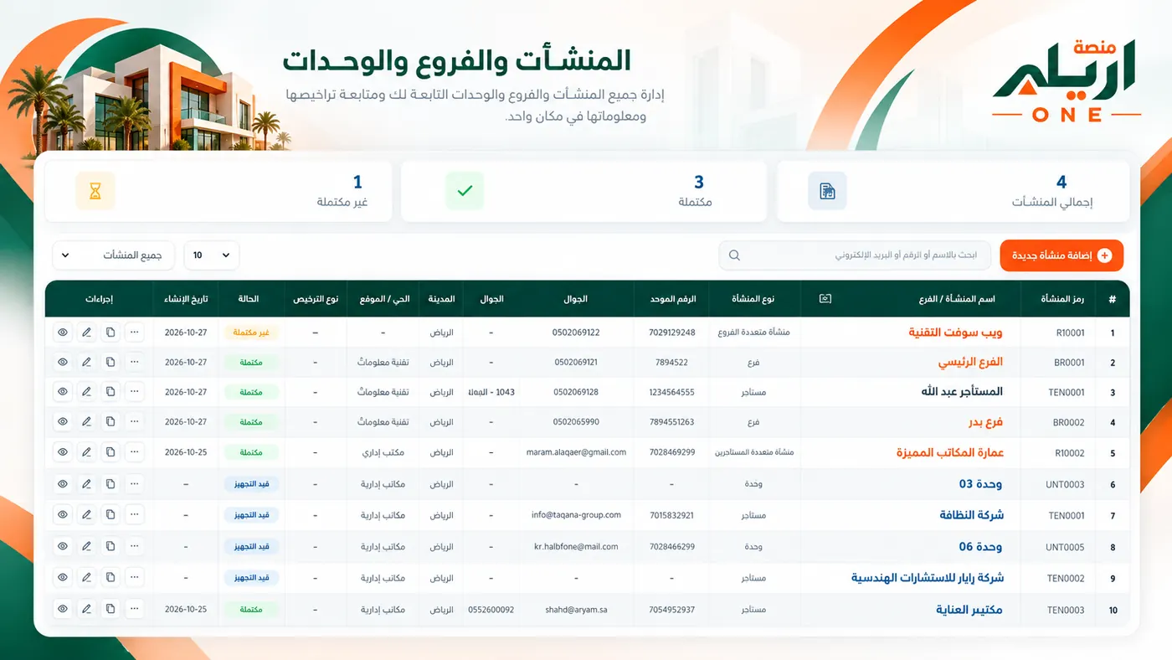Click email maram.alaqaer@gmail.com cell
The width and height of the screenshot is (1172, 660).
pos(576,452)
